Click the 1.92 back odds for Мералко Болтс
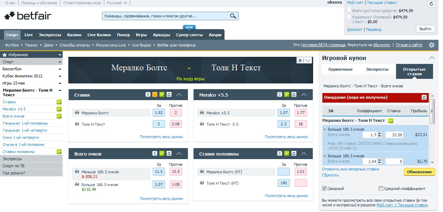 tap(159, 113)
